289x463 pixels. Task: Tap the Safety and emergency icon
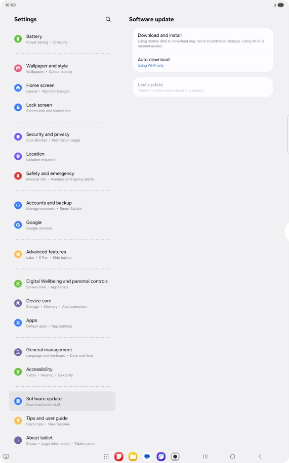[18, 176]
